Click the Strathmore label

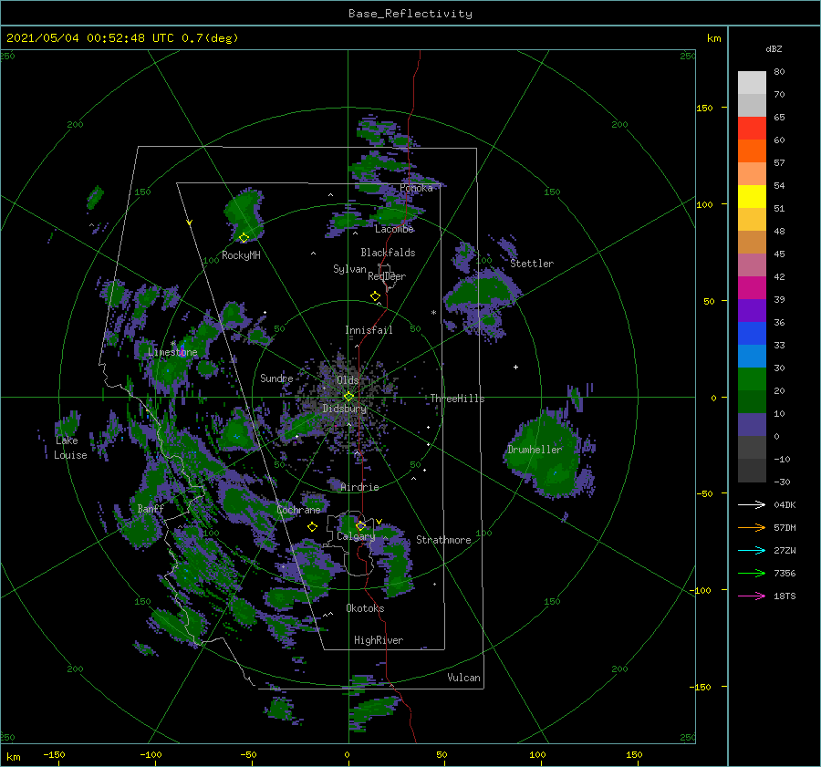tap(443, 540)
